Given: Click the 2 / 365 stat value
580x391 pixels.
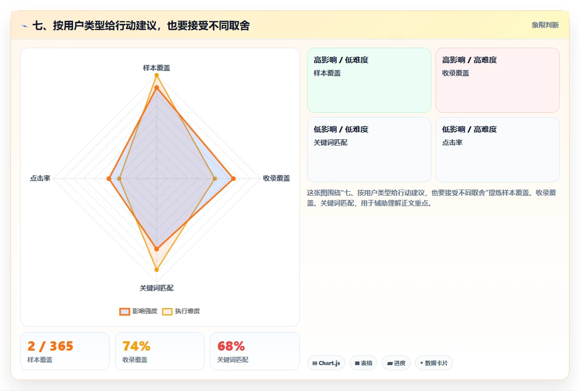Looking at the screenshot, I should [x=50, y=346].
